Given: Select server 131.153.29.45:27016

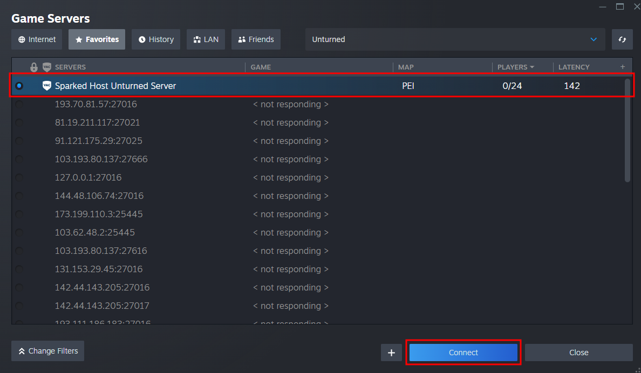Looking at the screenshot, I should [x=99, y=269].
